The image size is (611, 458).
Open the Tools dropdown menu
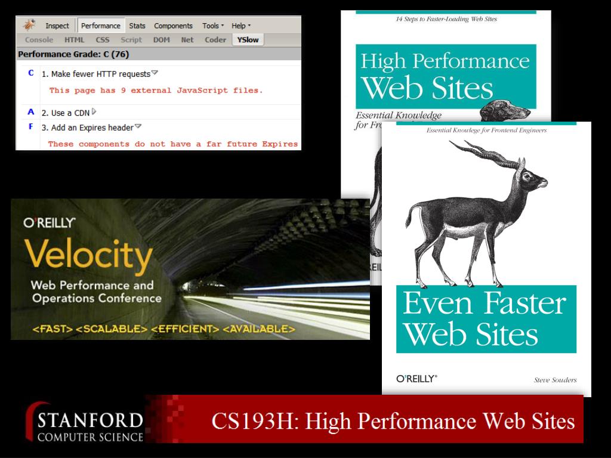pyautogui.click(x=213, y=26)
